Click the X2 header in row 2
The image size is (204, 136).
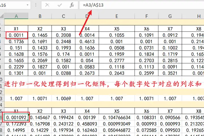click(40, 29)
